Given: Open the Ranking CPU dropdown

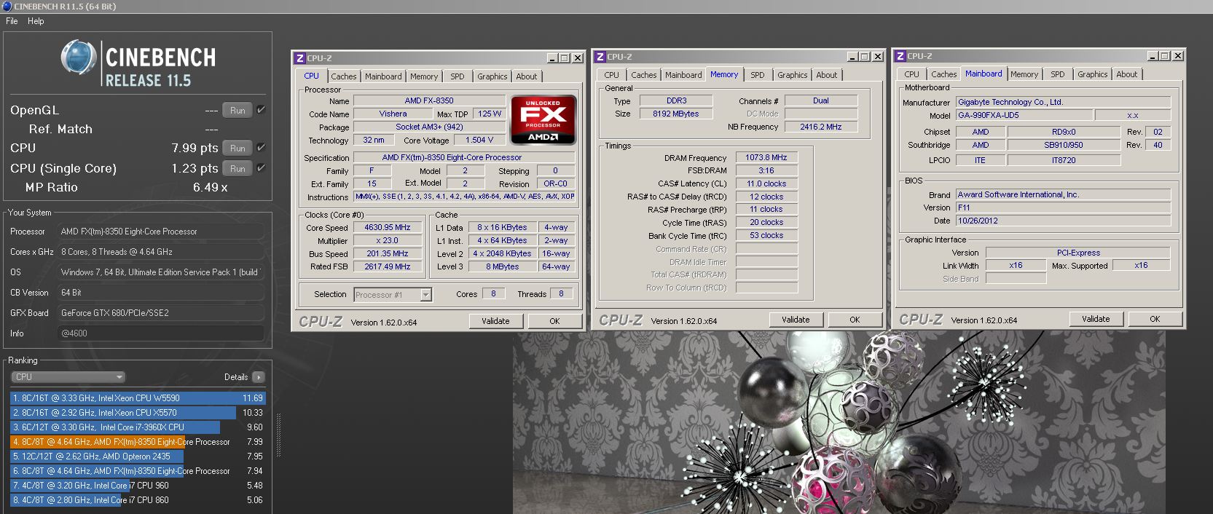Looking at the screenshot, I should pyautogui.click(x=68, y=377).
